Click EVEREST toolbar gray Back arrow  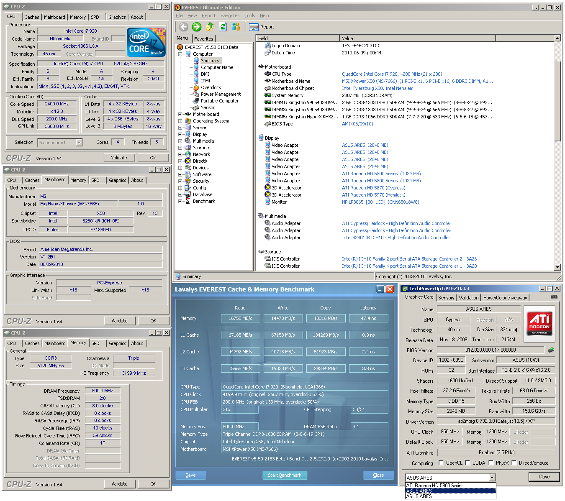(183, 27)
